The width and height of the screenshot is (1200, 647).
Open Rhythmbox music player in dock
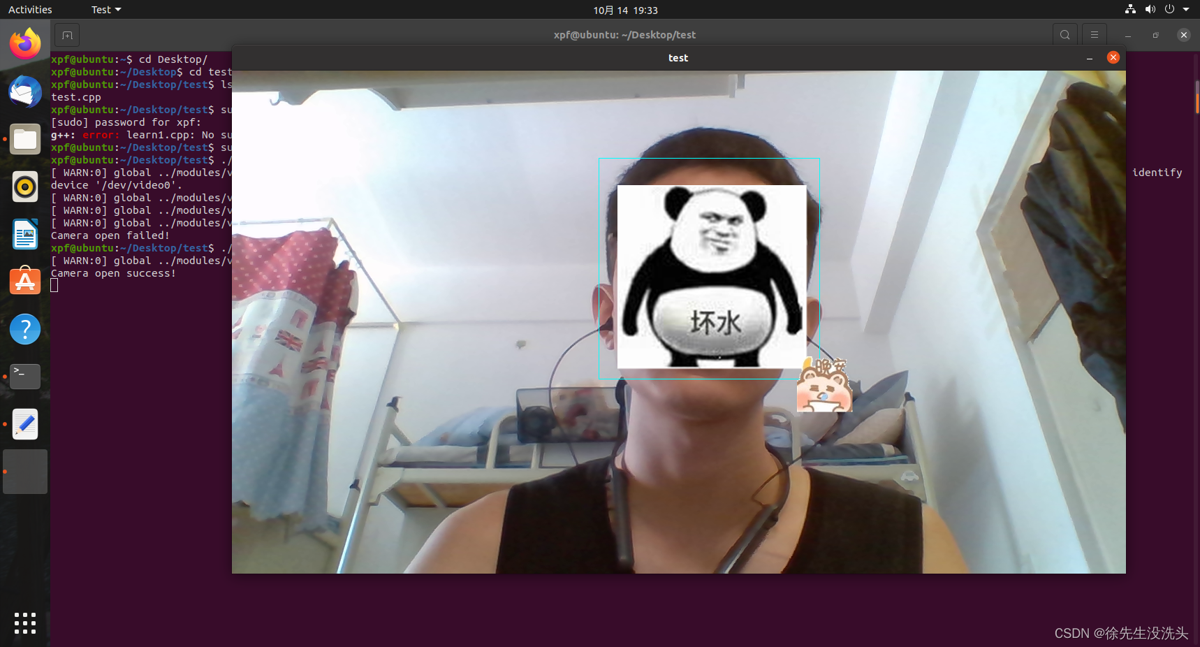pos(25,187)
